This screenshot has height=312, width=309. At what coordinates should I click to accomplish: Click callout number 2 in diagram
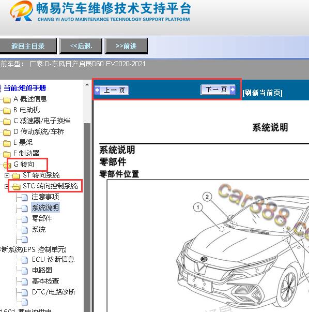tap(207, 197)
